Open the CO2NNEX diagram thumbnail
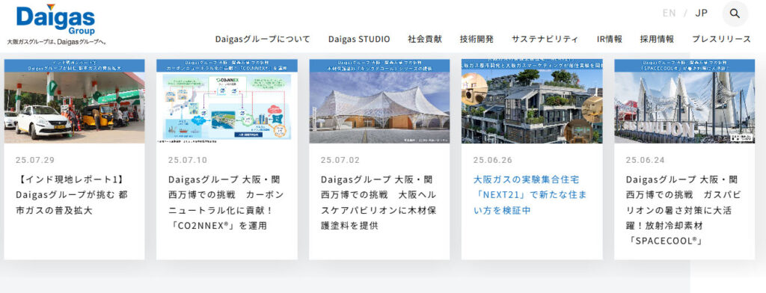This screenshot has height=293, width=766. 227,101
